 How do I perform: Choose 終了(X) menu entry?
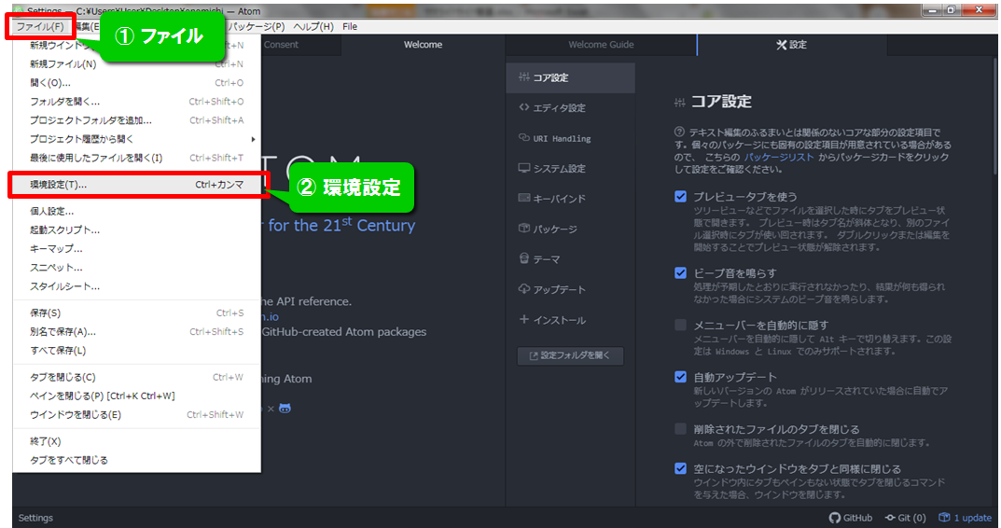click(136, 442)
